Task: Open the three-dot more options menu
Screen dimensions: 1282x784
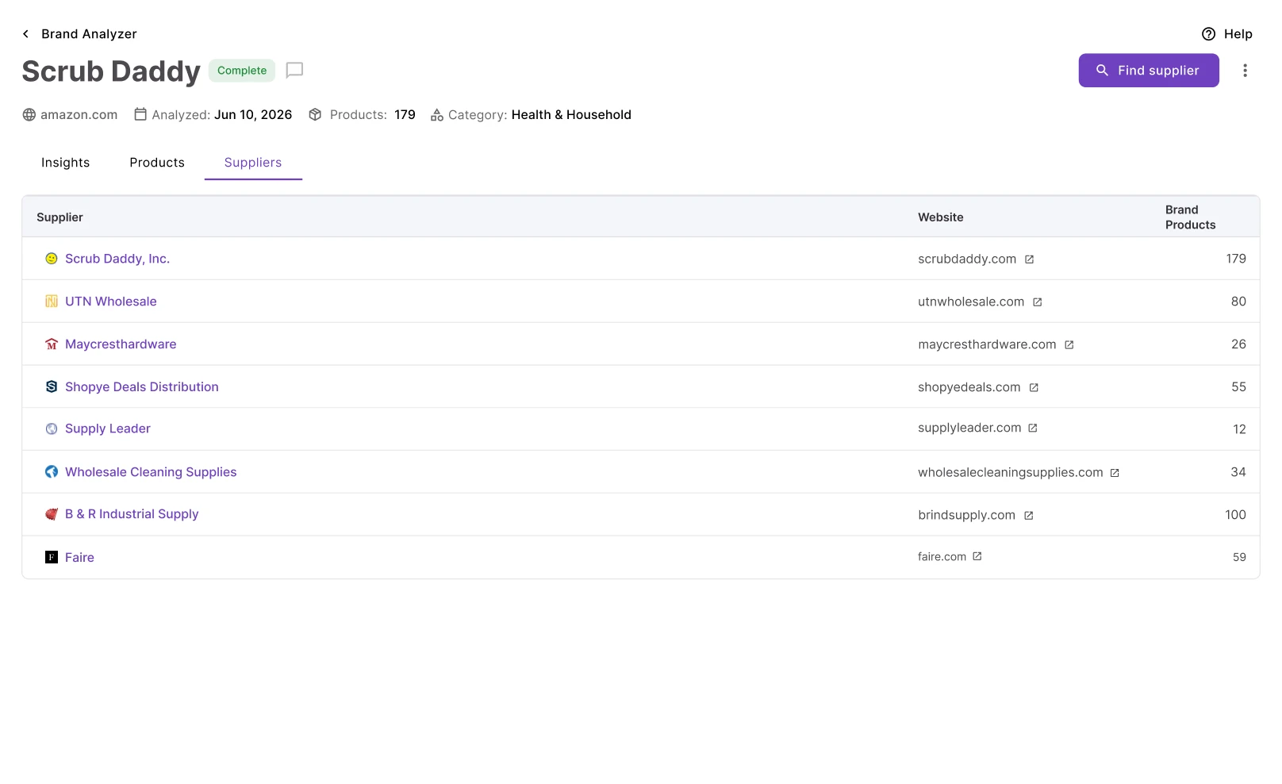Action: click(1245, 71)
